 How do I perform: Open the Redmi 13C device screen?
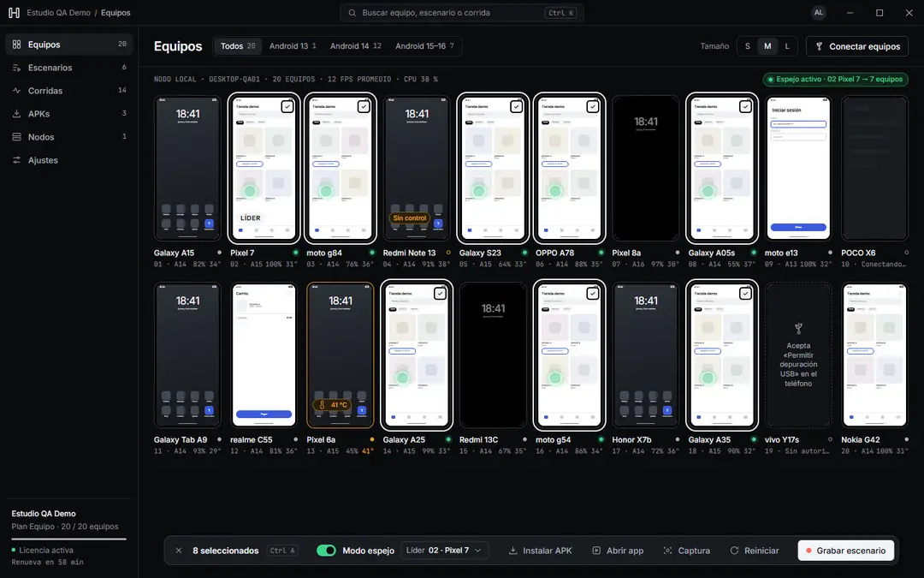coord(494,355)
